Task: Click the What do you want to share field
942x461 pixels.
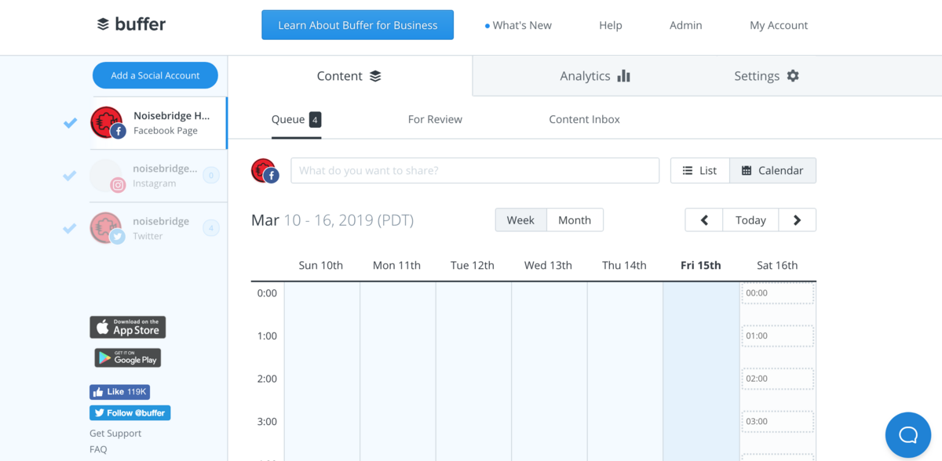Action: coord(474,171)
